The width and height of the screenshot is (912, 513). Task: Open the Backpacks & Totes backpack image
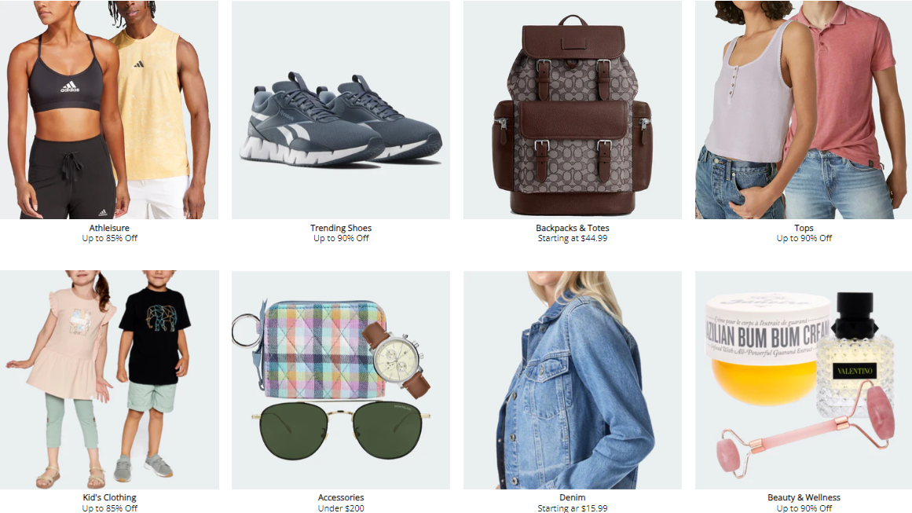pyautogui.click(x=573, y=109)
